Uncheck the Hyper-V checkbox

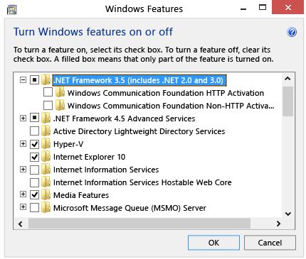coord(34,144)
